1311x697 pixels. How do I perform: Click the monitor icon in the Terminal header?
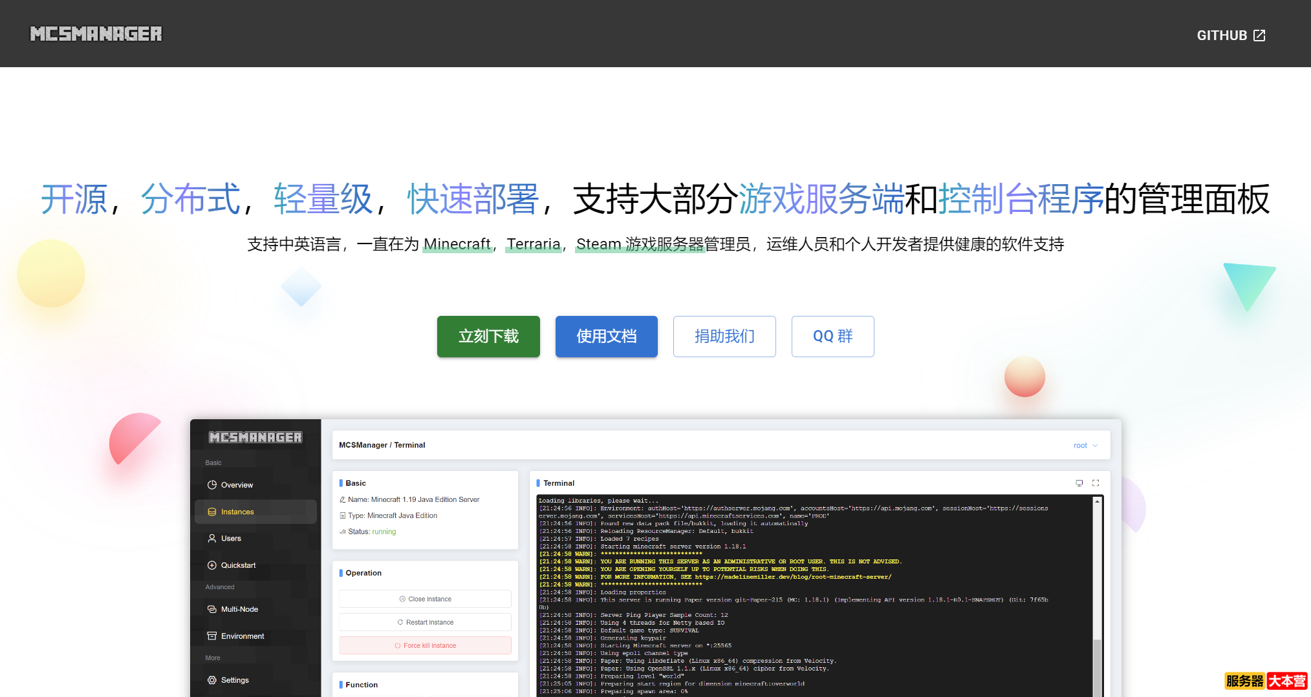coord(1078,483)
